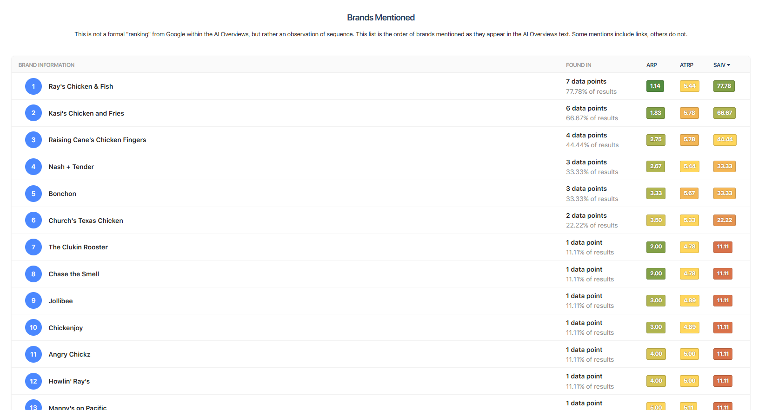Viewport: 765px width, 410px height.
Task: Select rank badge 7 for The Clukin Rooster
Action: click(x=33, y=247)
